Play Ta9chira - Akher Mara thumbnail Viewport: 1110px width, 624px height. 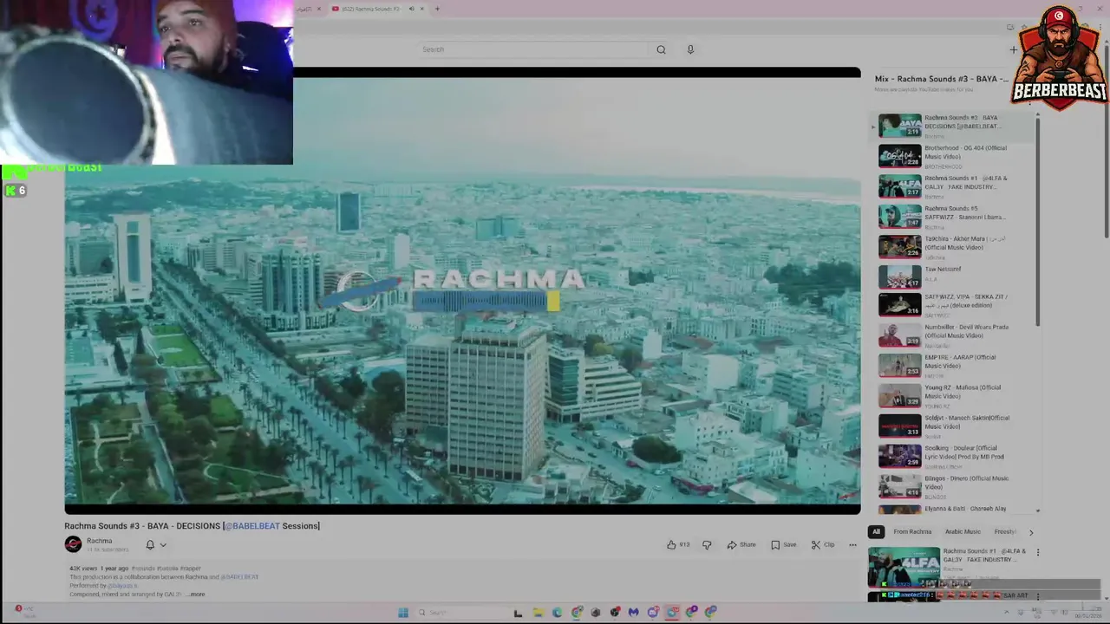900,247
